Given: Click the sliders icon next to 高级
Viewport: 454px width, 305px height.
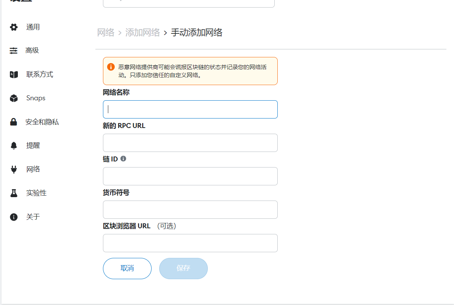Looking at the screenshot, I should tap(14, 51).
